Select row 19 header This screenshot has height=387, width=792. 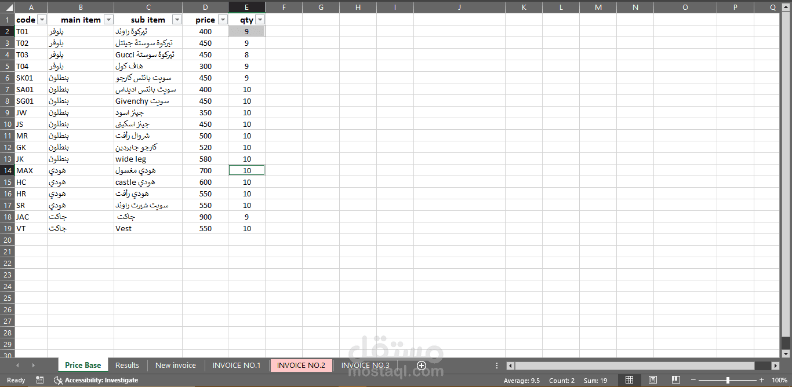coord(7,228)
